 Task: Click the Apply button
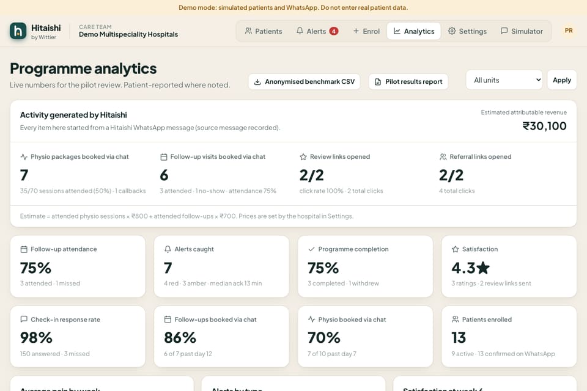[x=562, y=79]
